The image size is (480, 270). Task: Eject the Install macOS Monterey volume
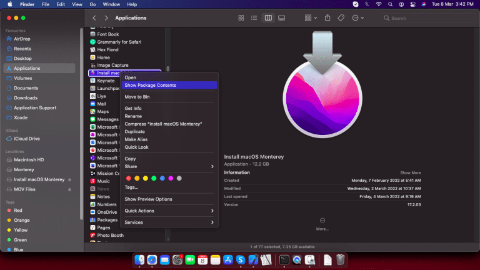69,180
